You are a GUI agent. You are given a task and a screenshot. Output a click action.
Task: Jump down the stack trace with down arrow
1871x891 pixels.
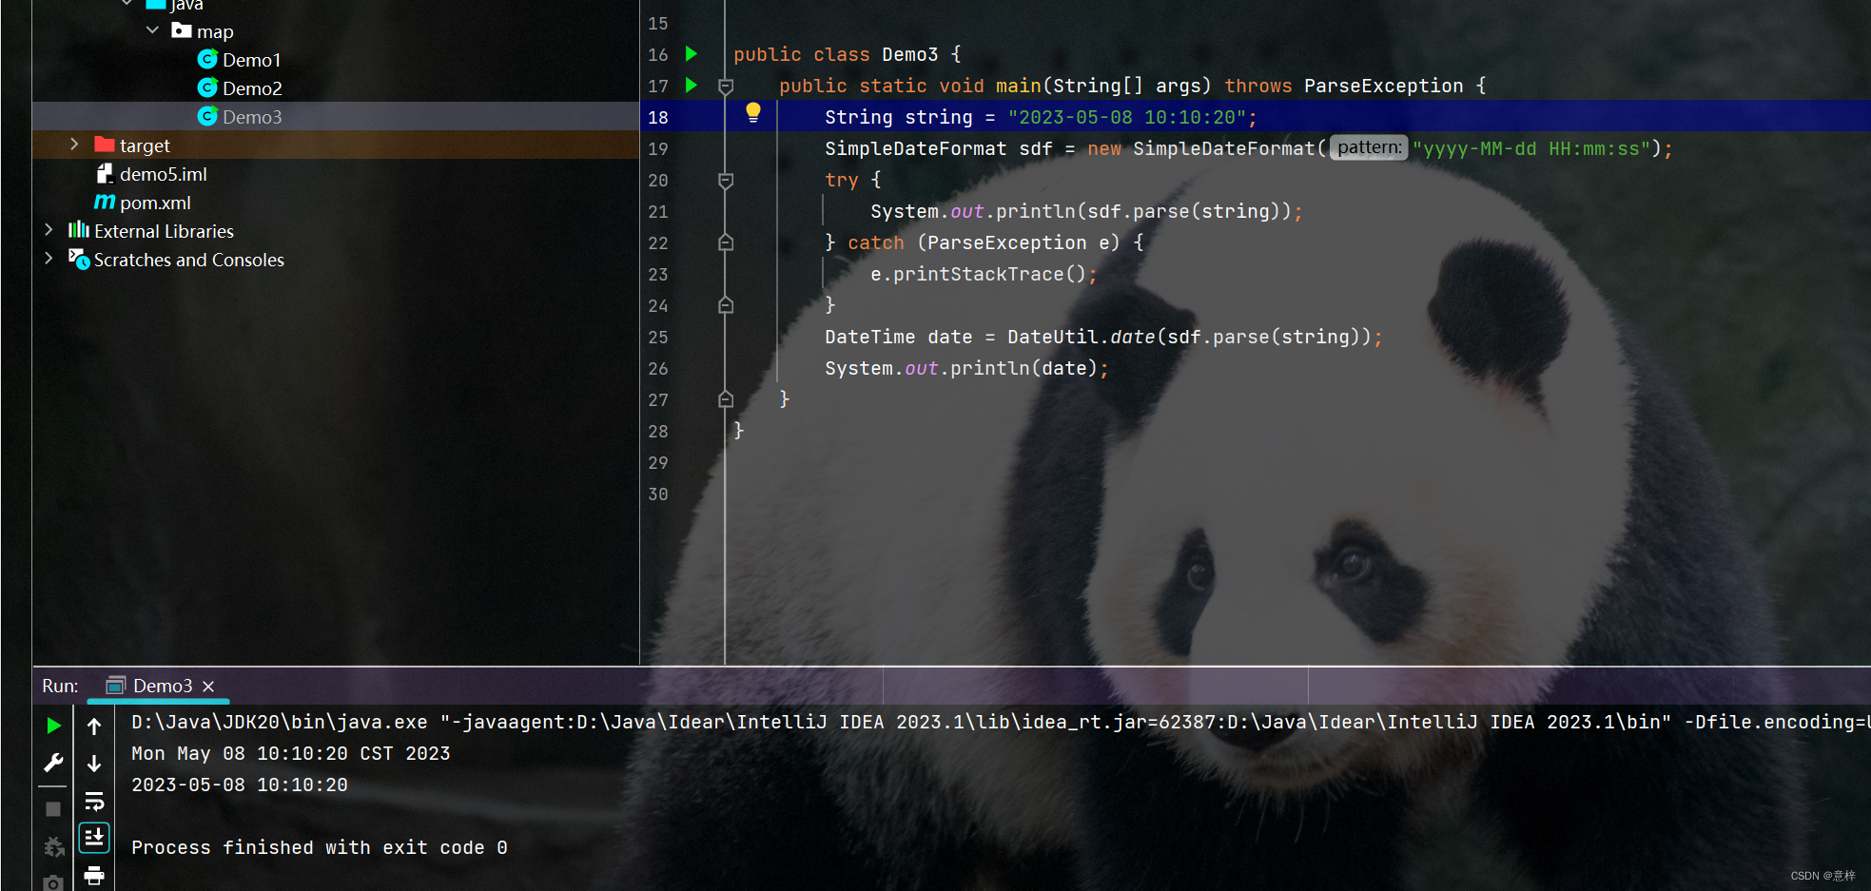[94, 763]
